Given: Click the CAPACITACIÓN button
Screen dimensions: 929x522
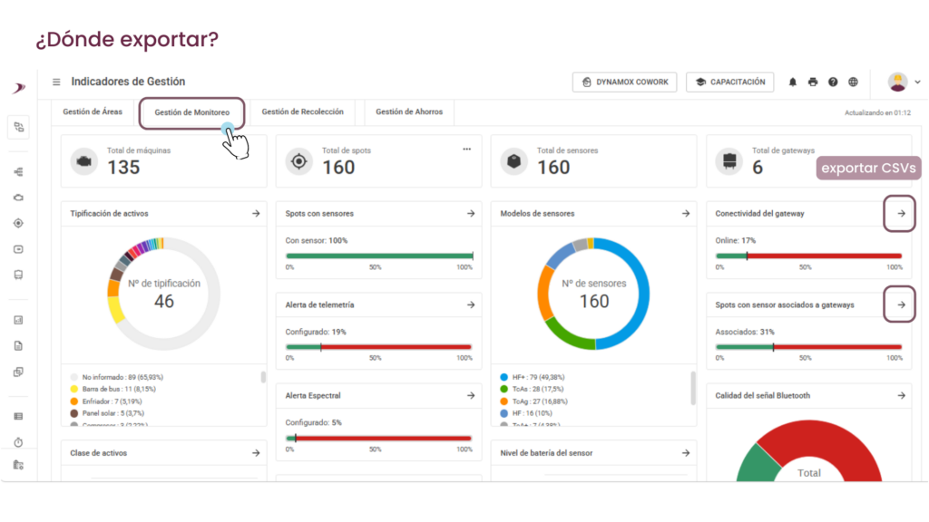Looking at the screenshot, I should 730,82.
